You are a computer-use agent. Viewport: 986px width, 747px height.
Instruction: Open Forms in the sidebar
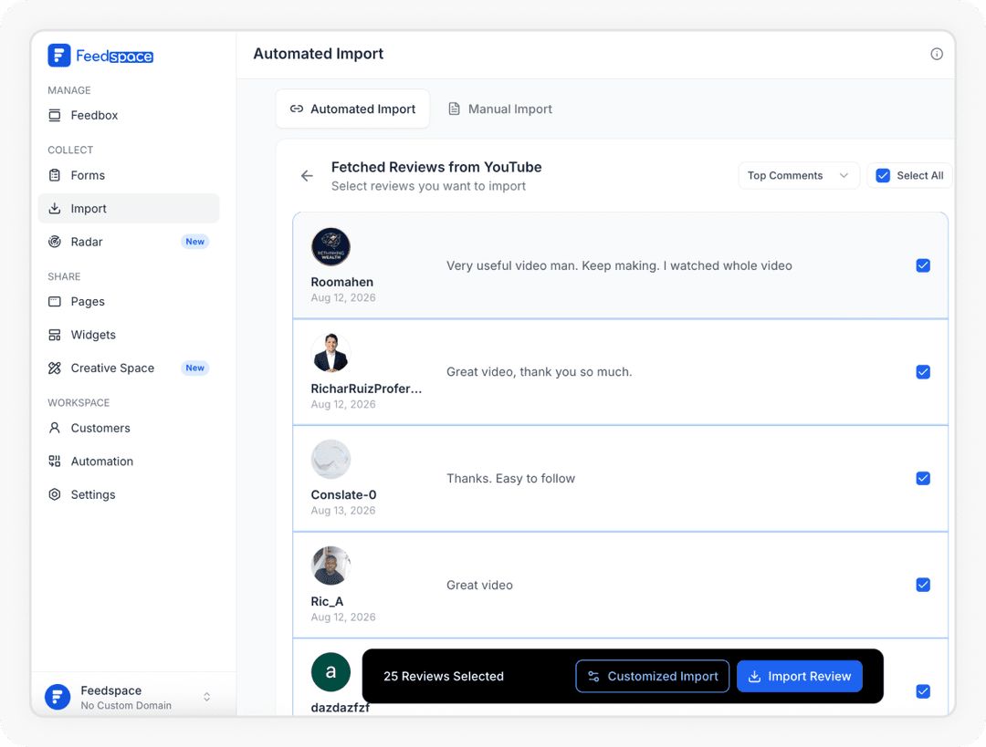point(129,175)
